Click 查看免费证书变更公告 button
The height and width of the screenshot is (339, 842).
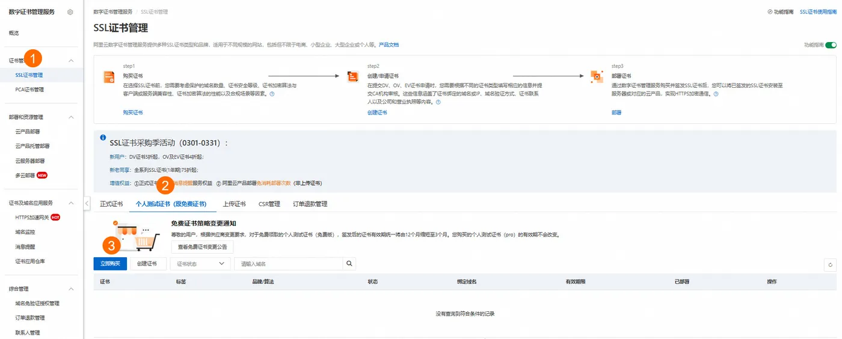pyautogui.click(x=203, y=247)
